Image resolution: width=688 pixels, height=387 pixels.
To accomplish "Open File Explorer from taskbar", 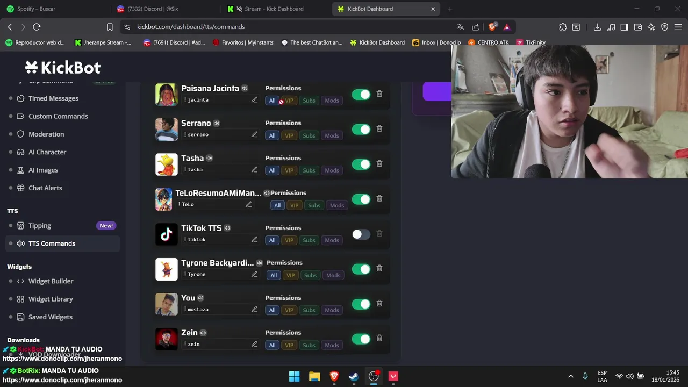I will point(314,376).
